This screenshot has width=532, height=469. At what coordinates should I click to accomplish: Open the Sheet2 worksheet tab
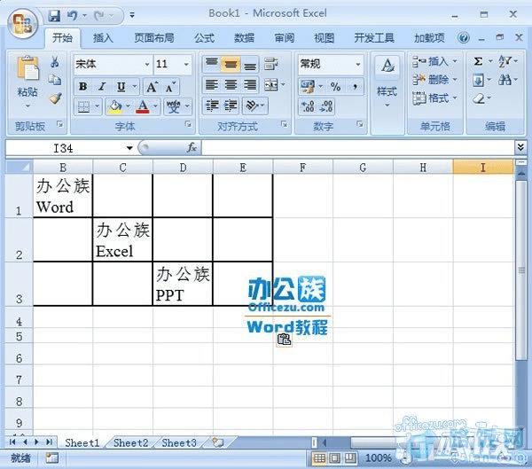130,443
